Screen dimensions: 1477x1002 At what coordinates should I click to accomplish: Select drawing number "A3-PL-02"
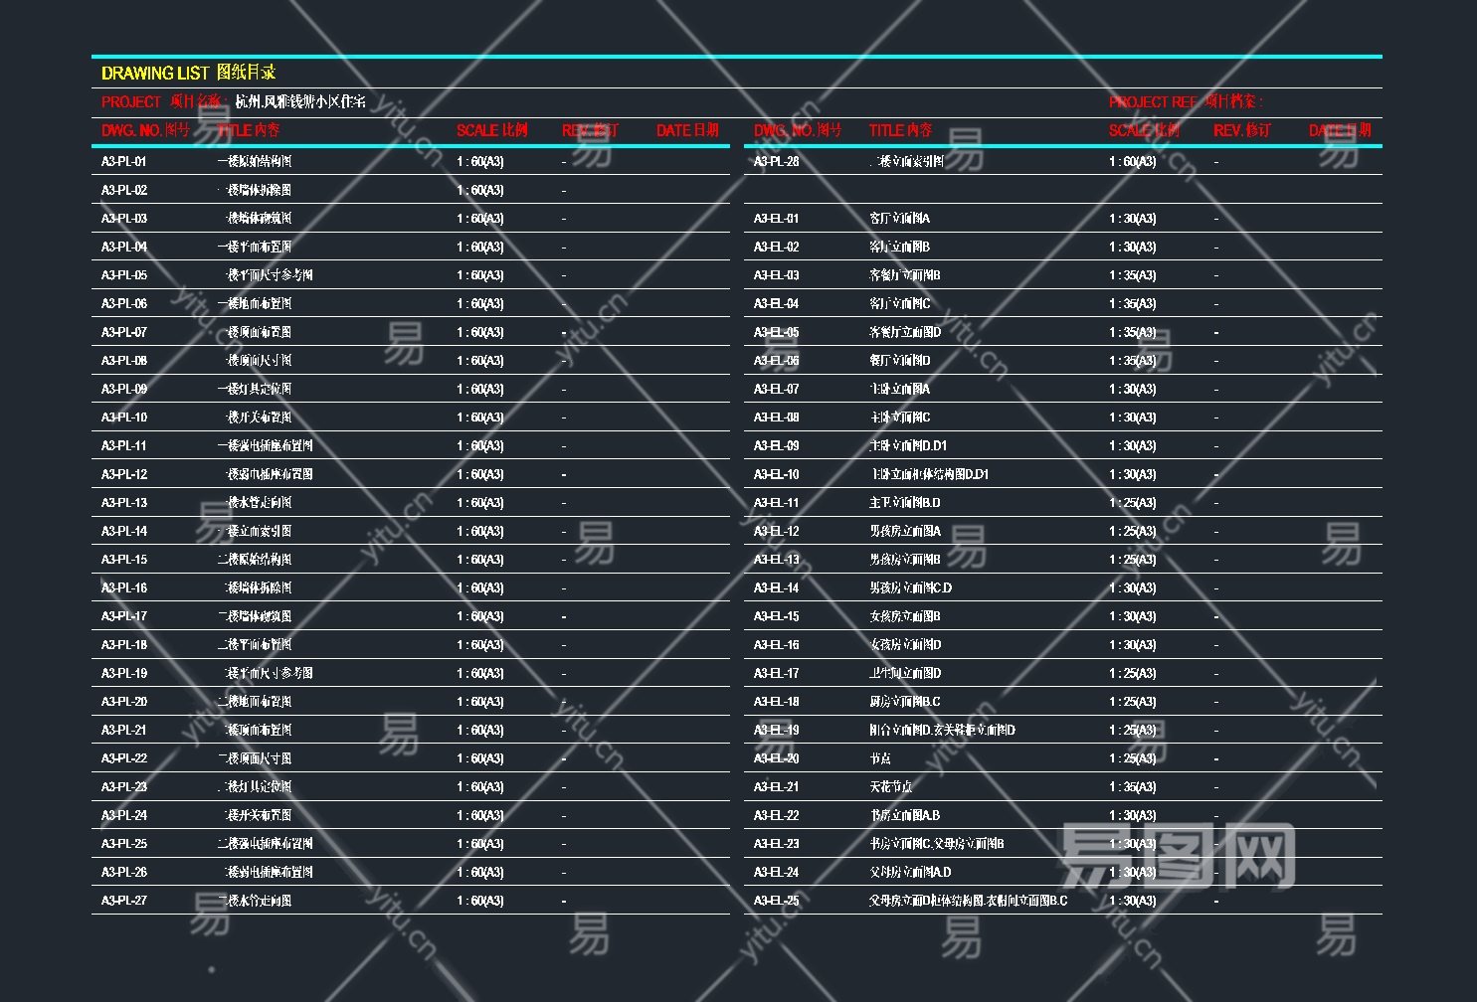124,190
